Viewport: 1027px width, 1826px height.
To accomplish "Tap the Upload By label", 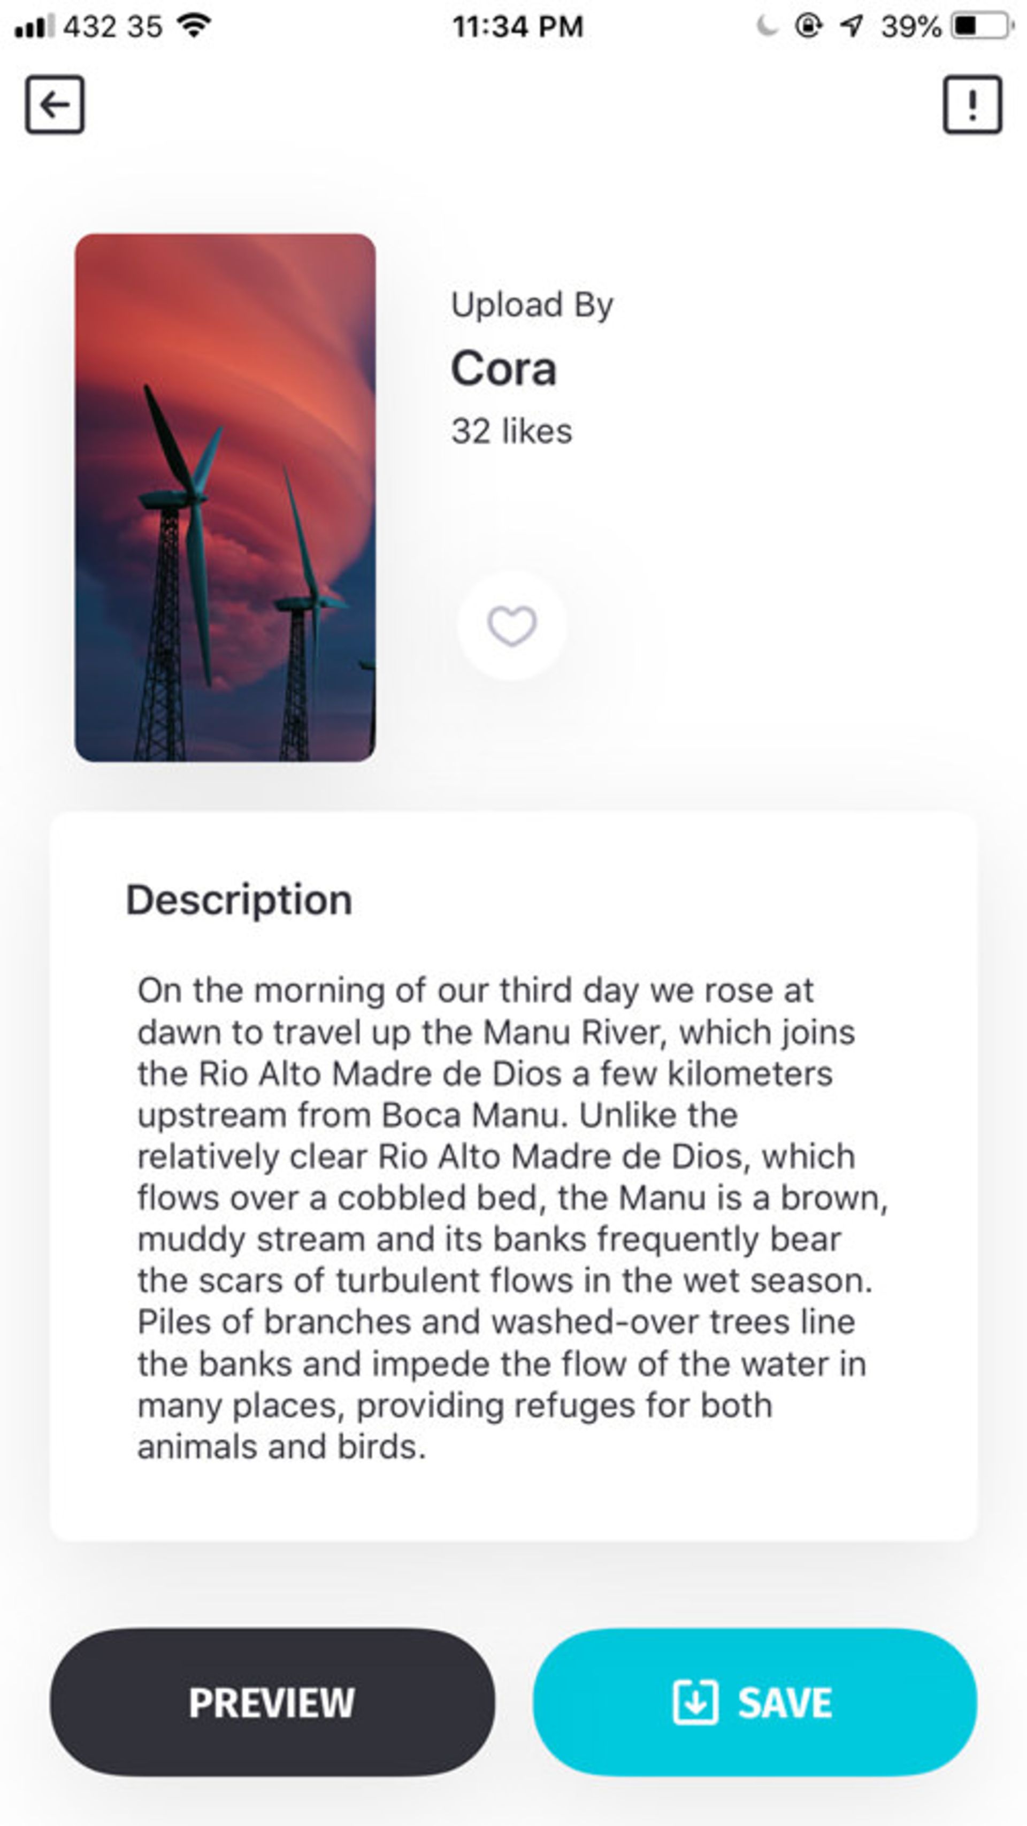I will [x=532, y=305].
